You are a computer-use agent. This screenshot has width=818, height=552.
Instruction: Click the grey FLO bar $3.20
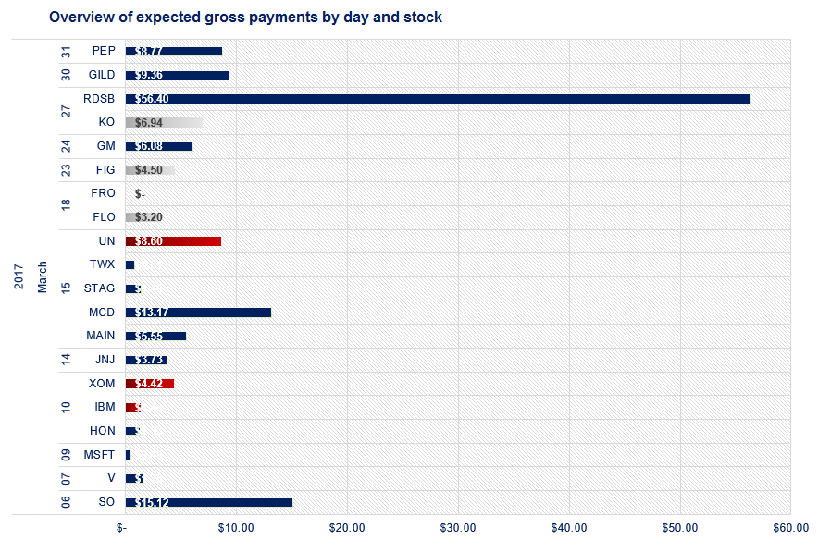[x=143, y=217]
